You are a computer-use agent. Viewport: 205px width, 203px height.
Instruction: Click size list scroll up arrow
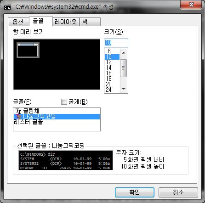tap(124, 53)
